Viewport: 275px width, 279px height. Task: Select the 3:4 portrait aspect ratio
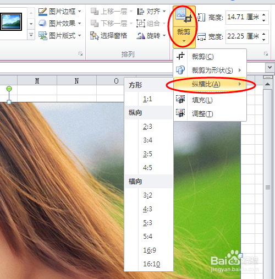tap(148, 140)
